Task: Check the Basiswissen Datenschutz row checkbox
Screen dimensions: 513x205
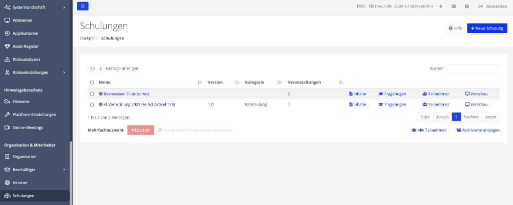Action: click(92, 94)
